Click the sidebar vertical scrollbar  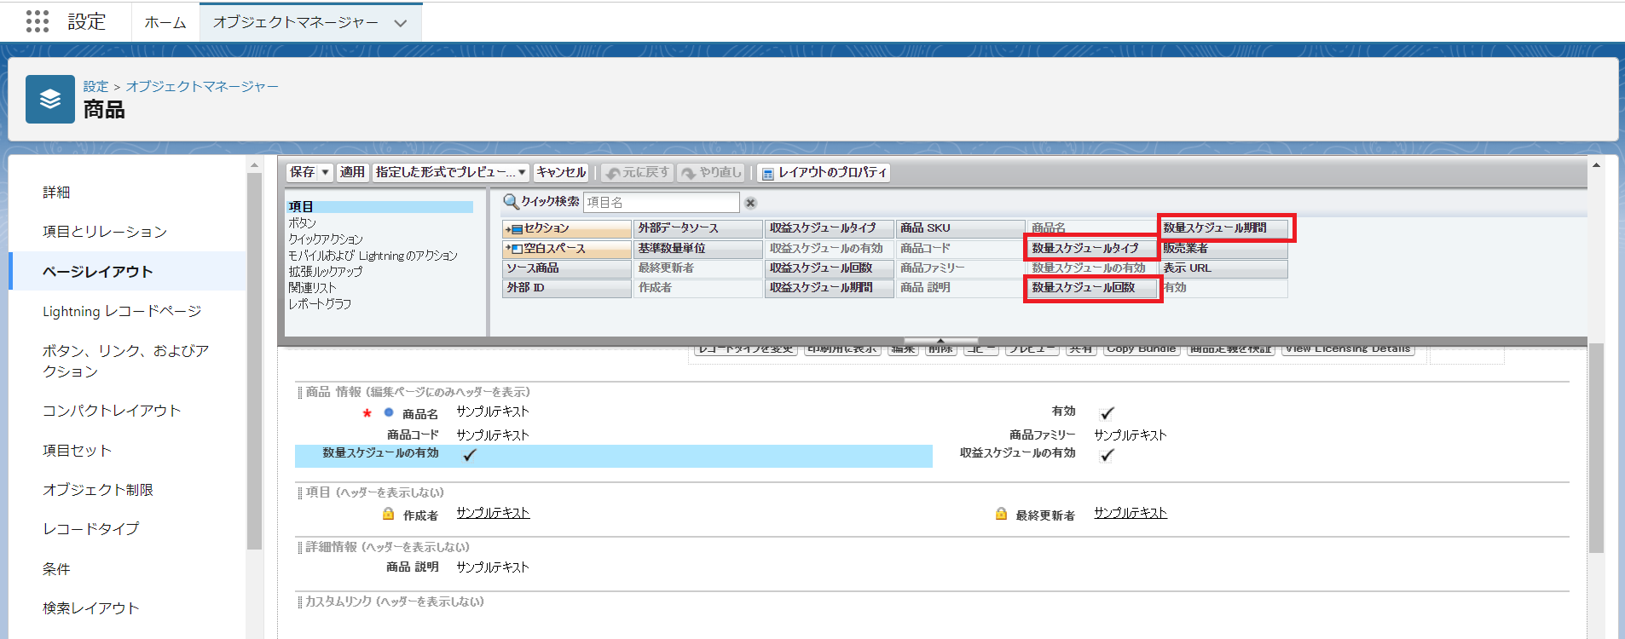coord(254,362)
